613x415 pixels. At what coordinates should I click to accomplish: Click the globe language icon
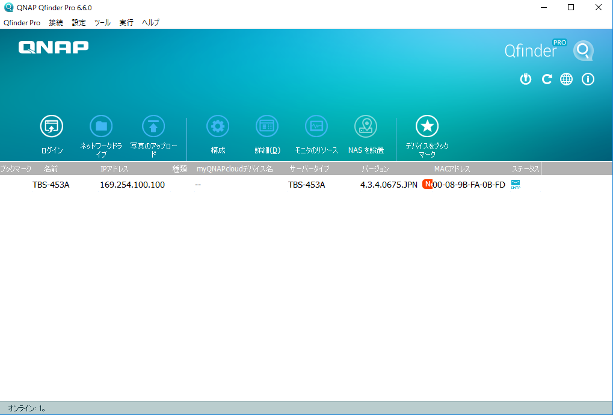pos(566,79)
